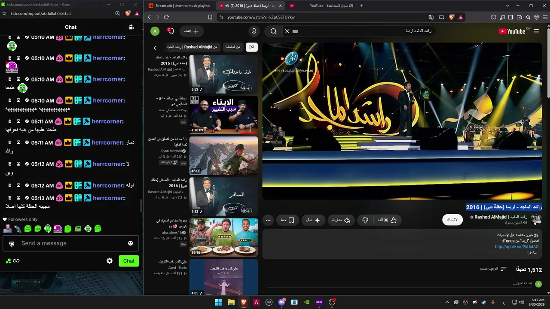Click the YouTube address bar URL
Viewport: 550px width, 309px height.
click(261, 17)
